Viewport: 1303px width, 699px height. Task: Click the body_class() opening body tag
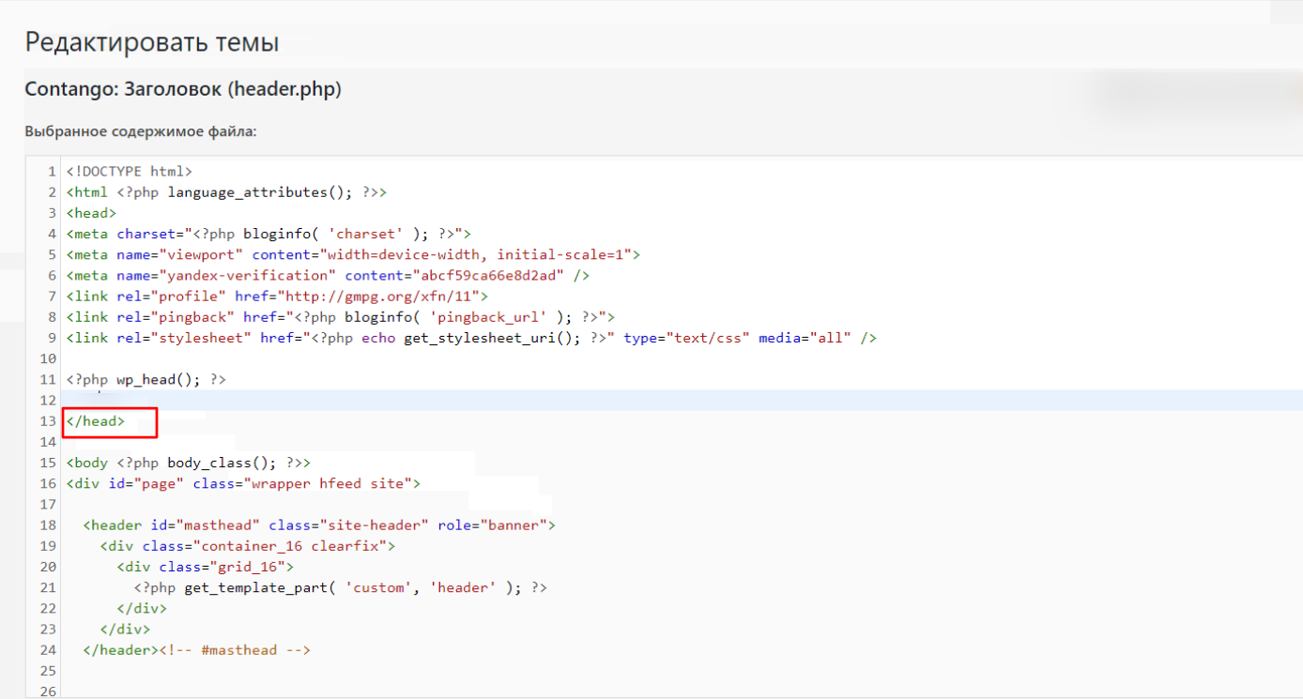click(x=188, y=463)
